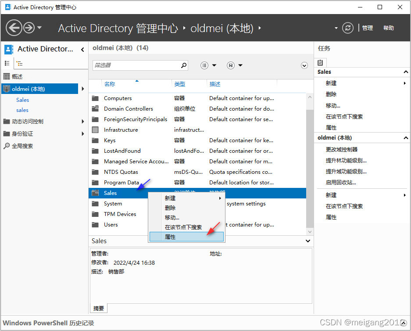The height and width of the screenshot is (331, 411).
Task: Collapse oldmei (本地) section in tasks pane
Action: (x=406, y=138)
